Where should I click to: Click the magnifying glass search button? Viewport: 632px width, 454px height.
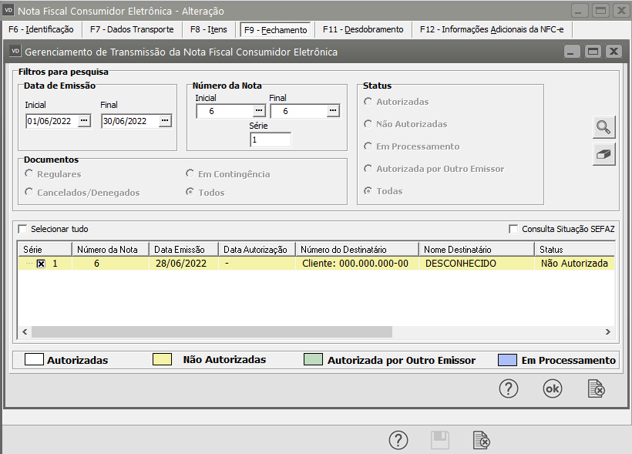click(x=604, y=127)
